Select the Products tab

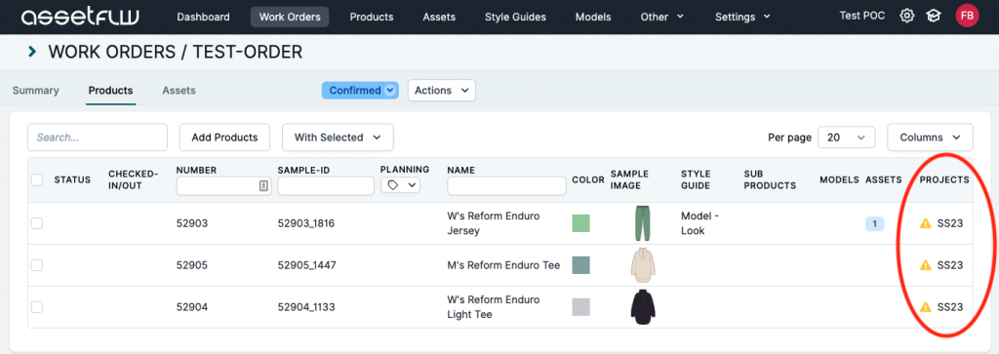coord(111,91)
